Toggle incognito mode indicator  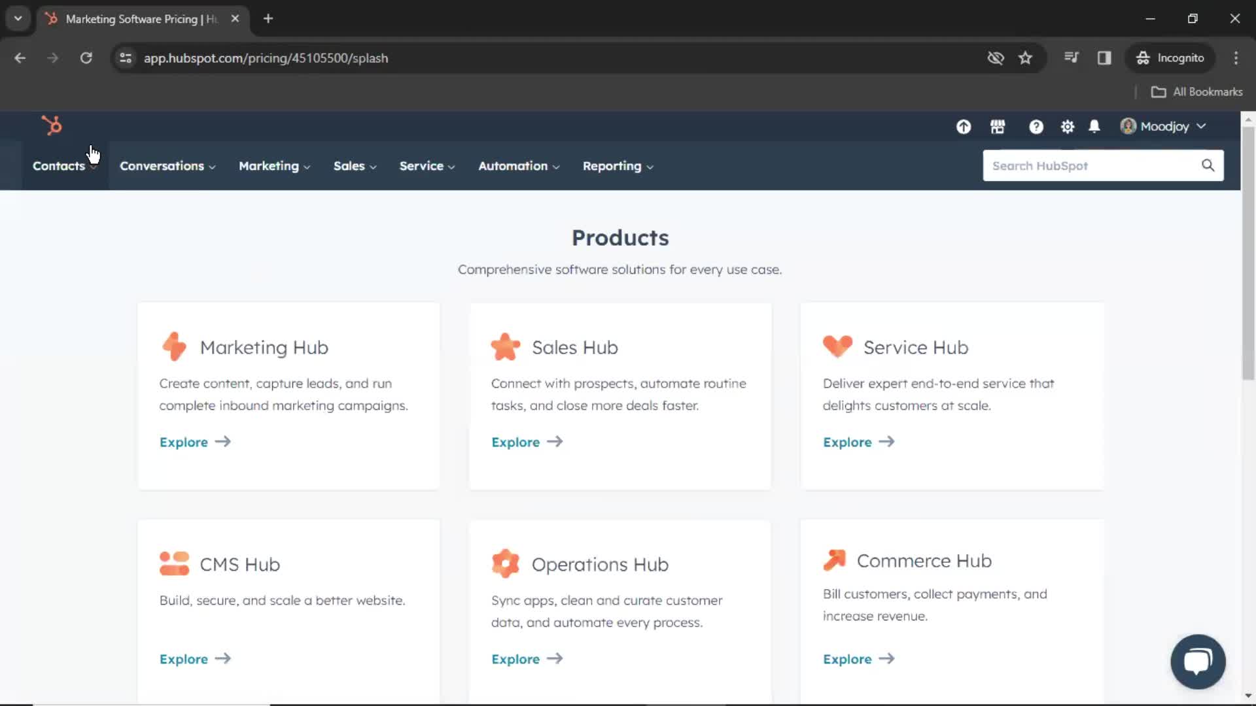pyautogui.click(x=1170, y=58)
